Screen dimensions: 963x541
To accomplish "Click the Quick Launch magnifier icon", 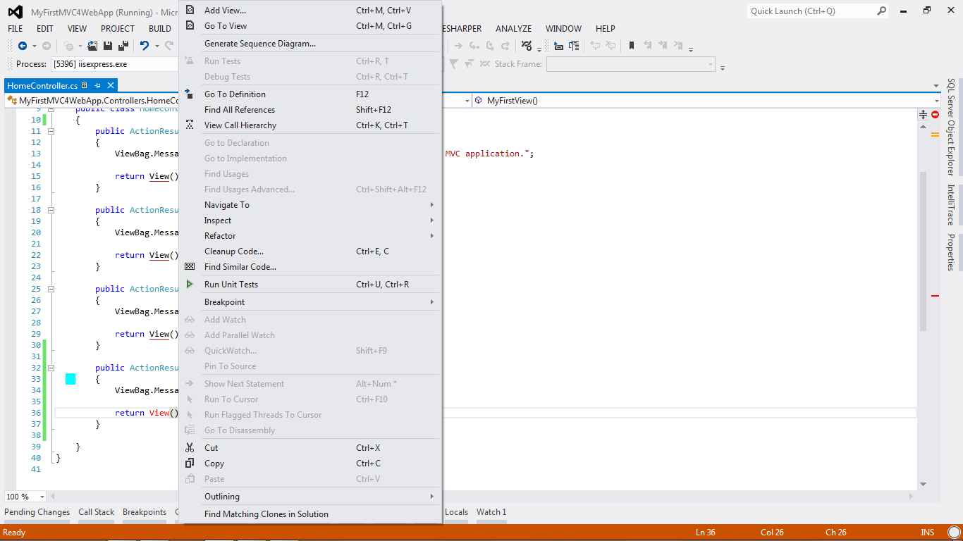I will click(881, 11).
